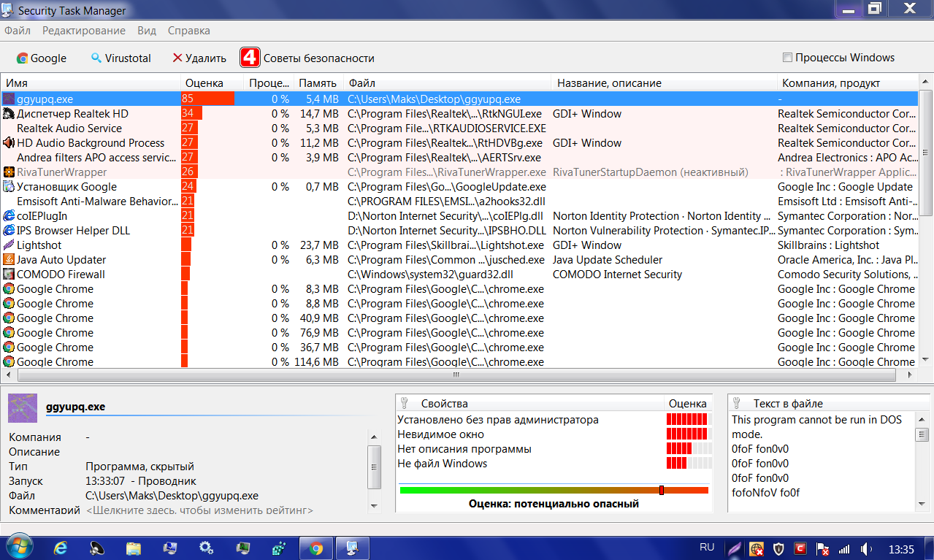Screen dimensions: 934x560
Task: Click the fofoNfoV fo0f line in file text
Action: tap(765, 493)
